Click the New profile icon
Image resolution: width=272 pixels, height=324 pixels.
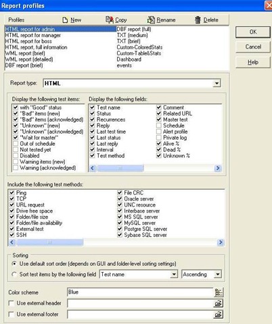[x=65, y=20]
